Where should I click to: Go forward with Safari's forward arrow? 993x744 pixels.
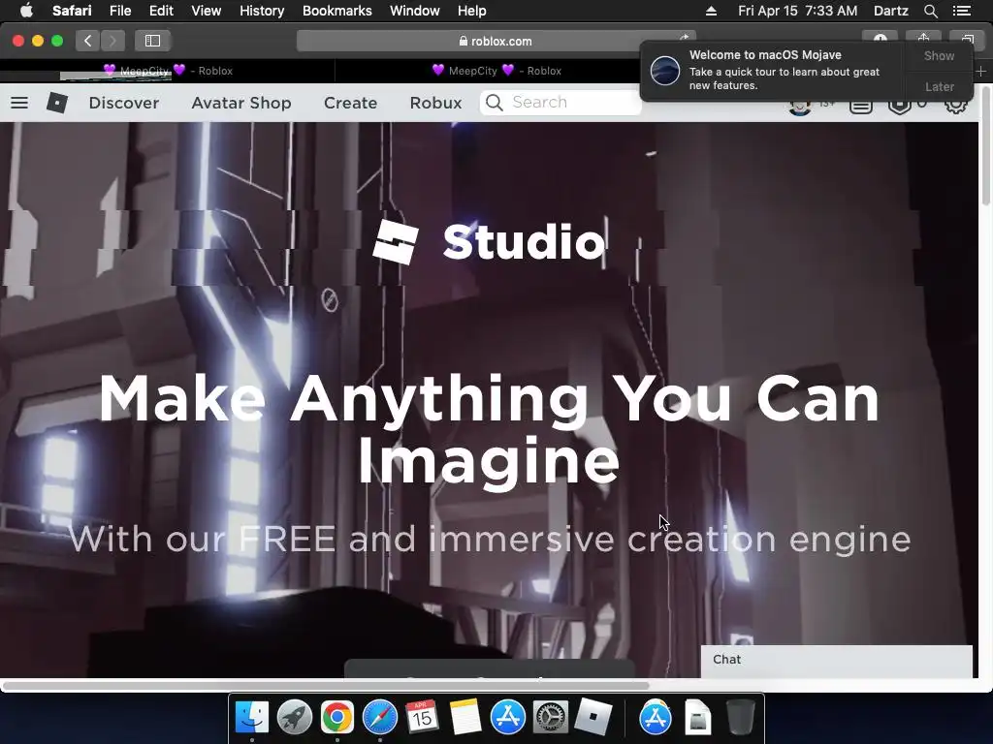pos(112,41)
